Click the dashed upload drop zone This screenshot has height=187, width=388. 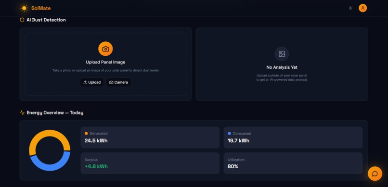tap(105, 64)
